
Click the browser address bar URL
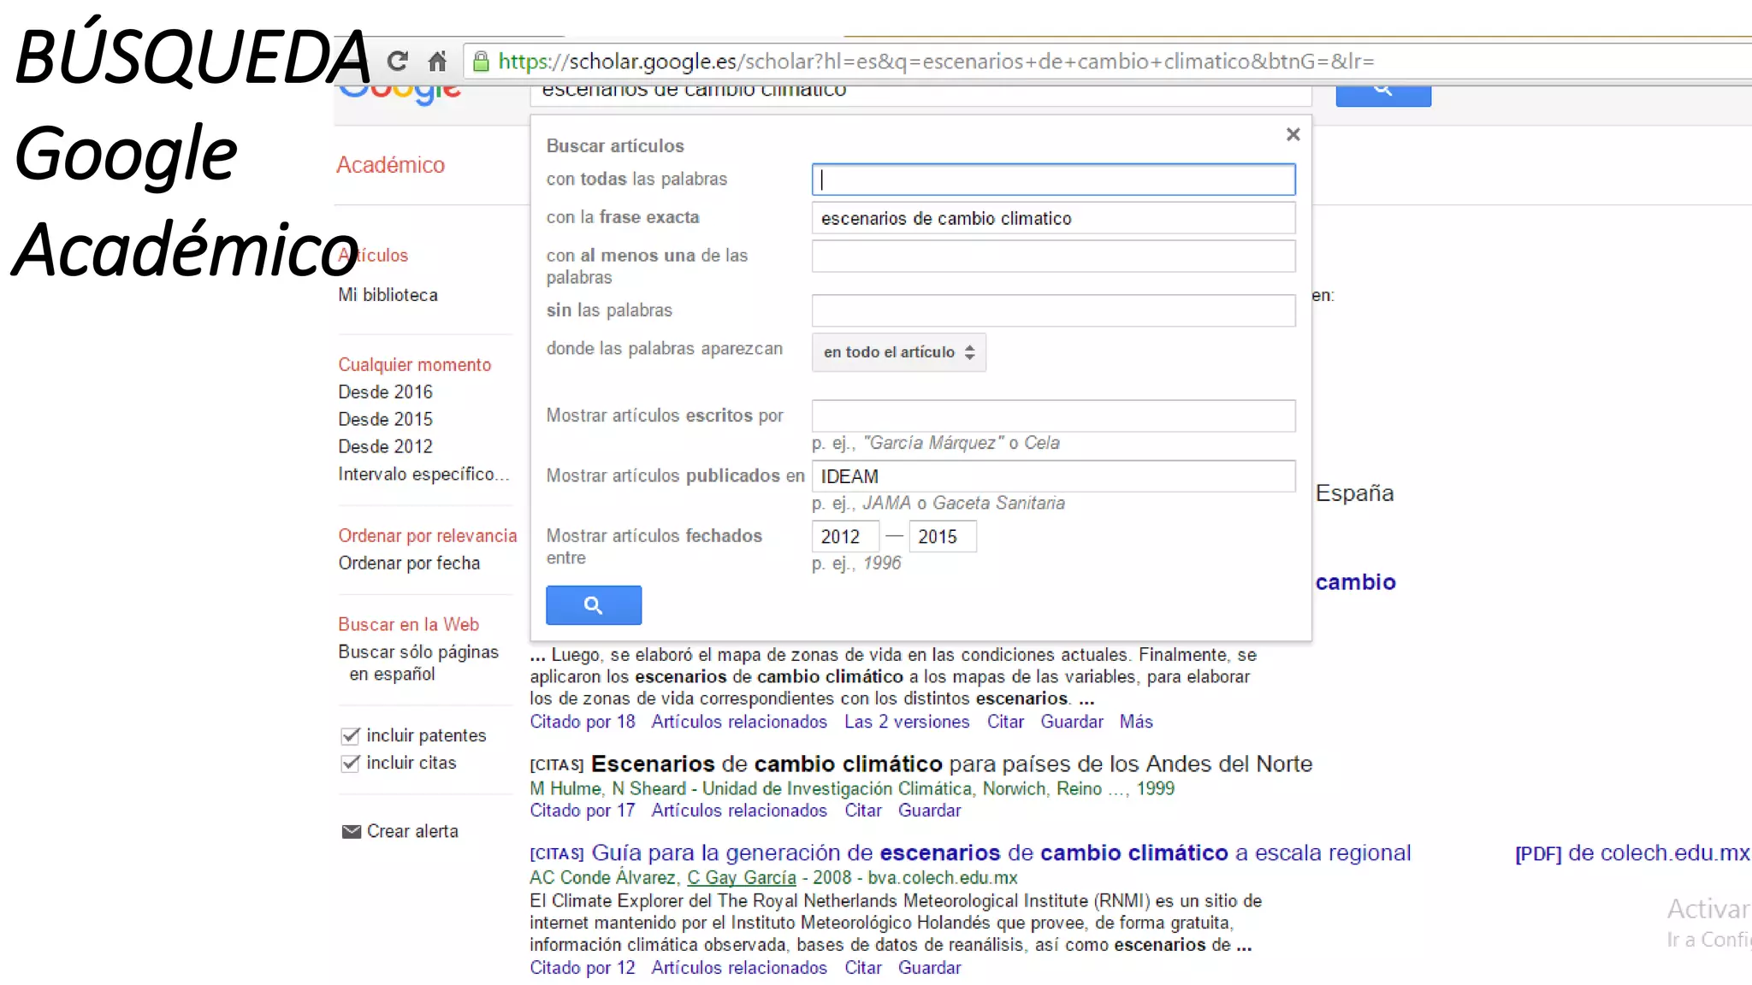click(x=936, y=62)
